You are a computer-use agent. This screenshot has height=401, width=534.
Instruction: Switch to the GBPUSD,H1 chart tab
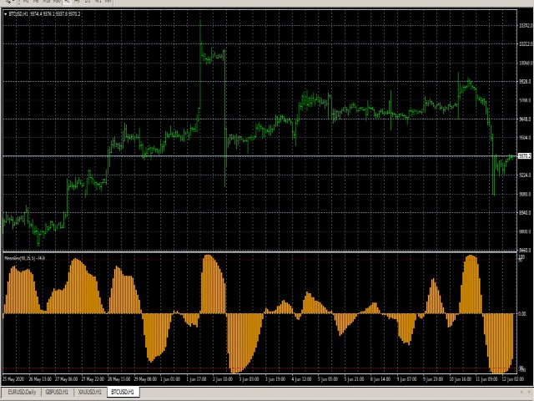coord(58,392)
